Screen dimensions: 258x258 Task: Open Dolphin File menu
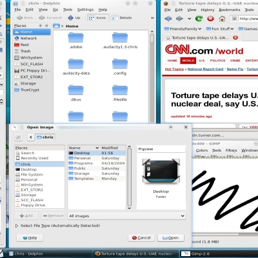(x=17, y=10)
